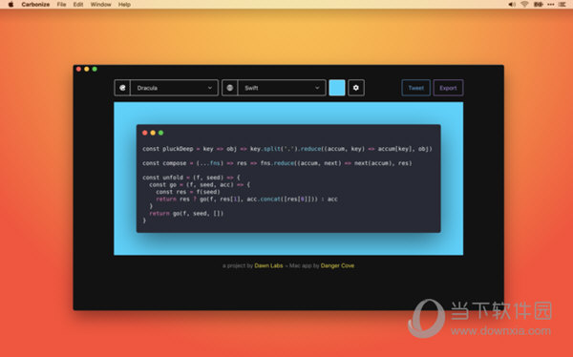
Task: Click the Tweet button
Action: [x=415, y=88]
